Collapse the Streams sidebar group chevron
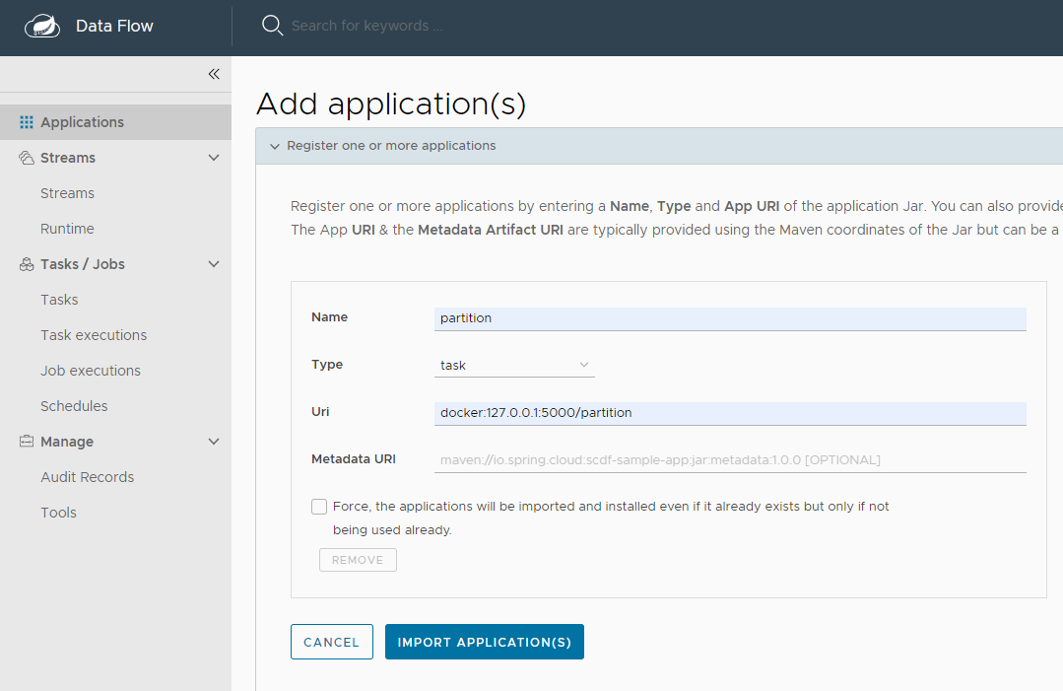1063x691 pixels. [x=214, y=158]
